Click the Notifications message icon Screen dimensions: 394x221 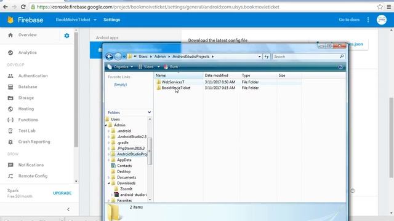pyautogui.click(x=10, y=165)
